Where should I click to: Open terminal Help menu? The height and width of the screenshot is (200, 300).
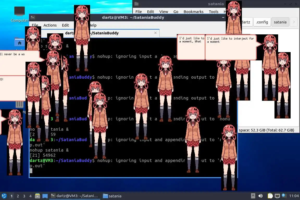pyautogui.click(x=93, y=25)
